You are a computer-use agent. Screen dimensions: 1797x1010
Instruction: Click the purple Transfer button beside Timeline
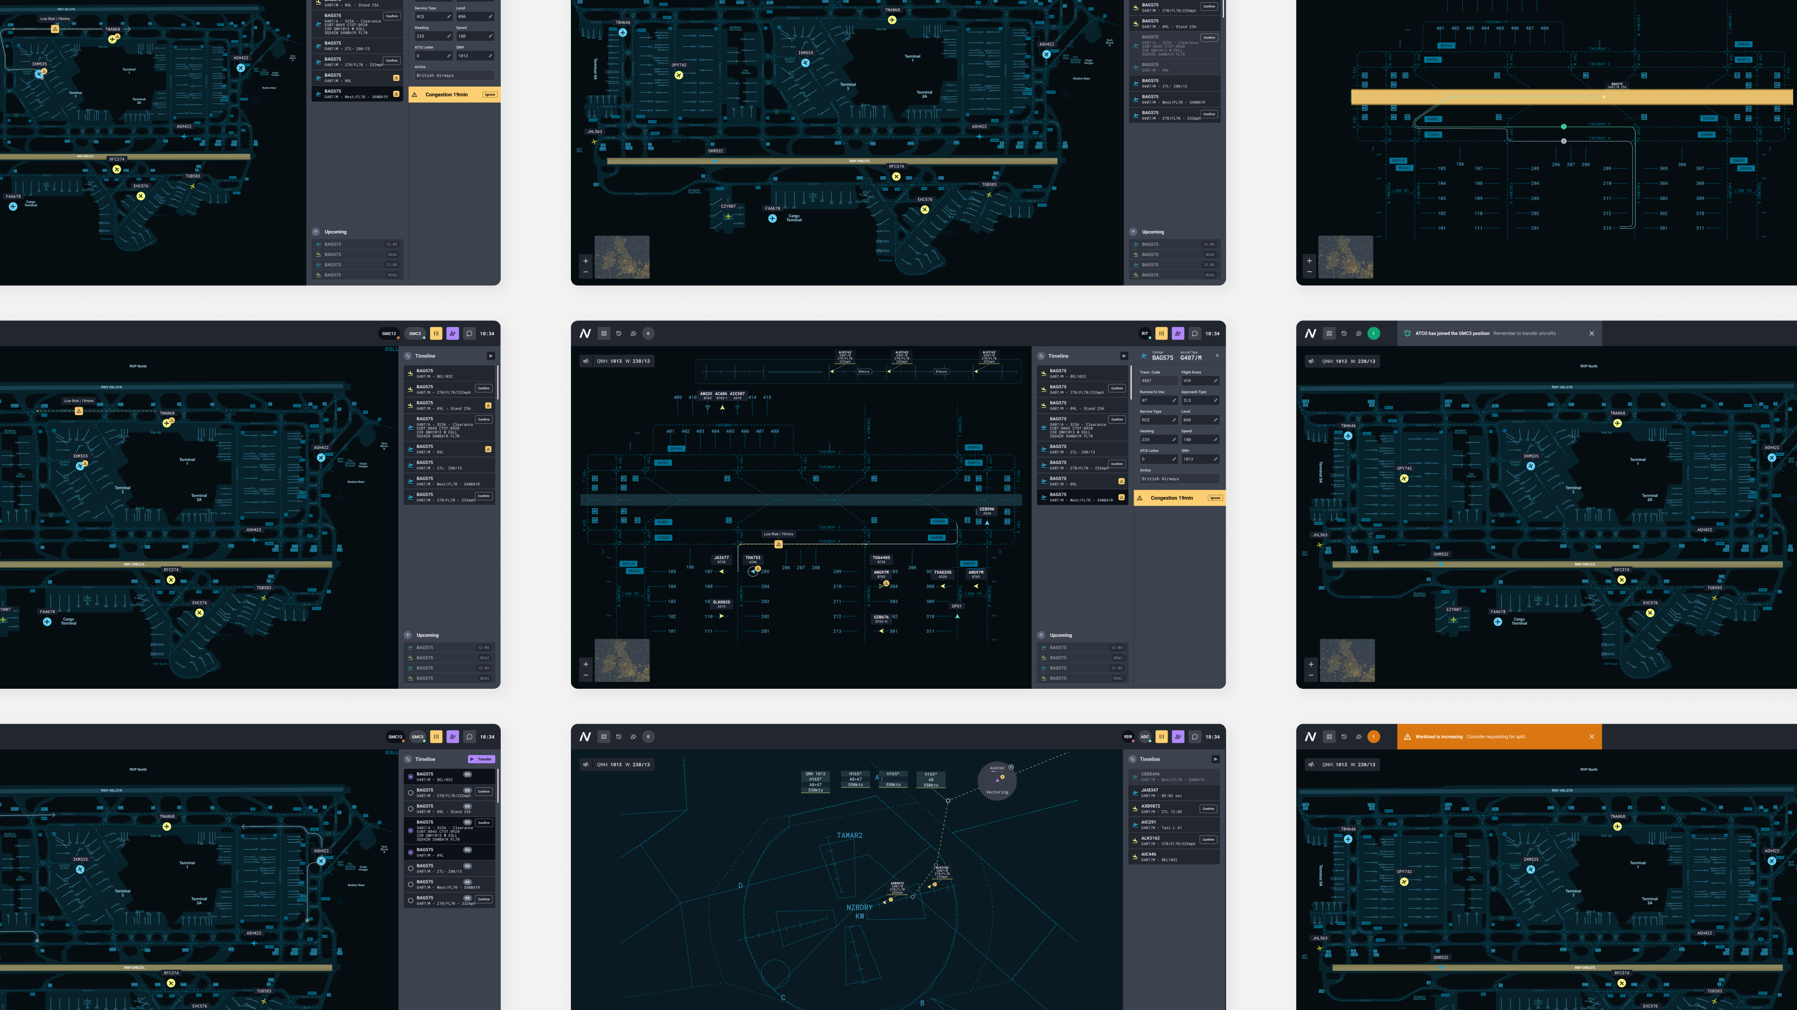coord(482,759)
